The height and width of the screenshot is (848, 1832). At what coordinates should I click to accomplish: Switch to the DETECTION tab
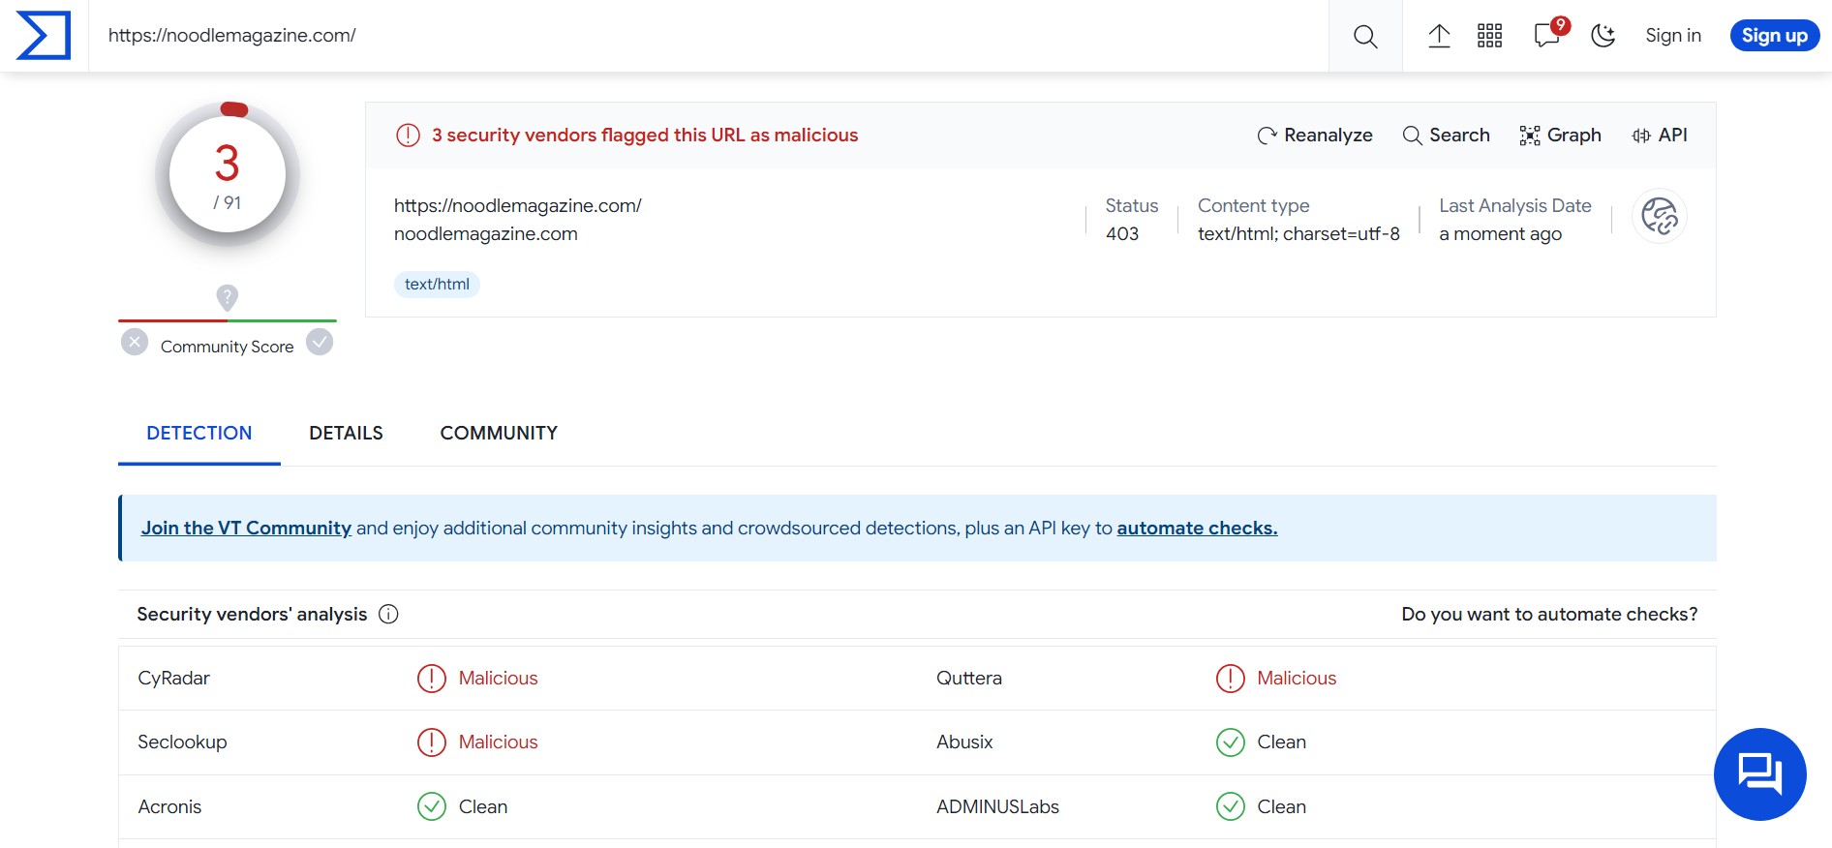pyautogui.click(x=199, y=434)
